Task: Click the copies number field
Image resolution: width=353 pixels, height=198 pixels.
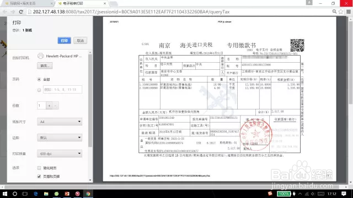Action: coord(41,106)
